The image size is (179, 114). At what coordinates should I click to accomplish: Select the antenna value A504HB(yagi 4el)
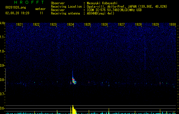click(100, 13)
